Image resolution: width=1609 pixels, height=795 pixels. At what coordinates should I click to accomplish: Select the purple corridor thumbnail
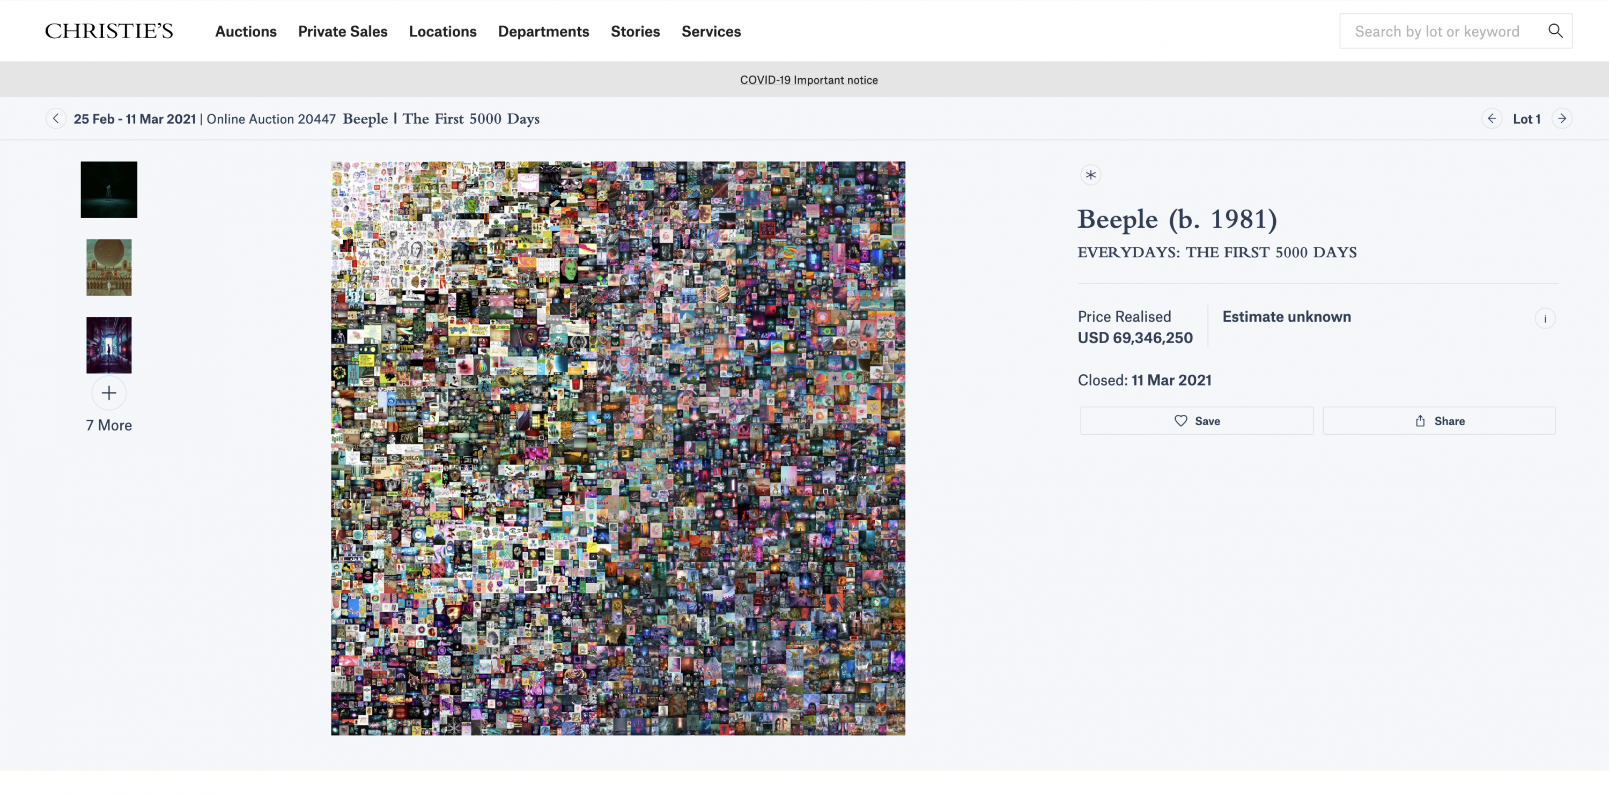(109, 345)
